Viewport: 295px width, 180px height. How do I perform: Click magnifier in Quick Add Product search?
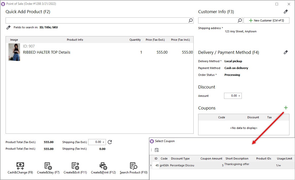(191, 20)
